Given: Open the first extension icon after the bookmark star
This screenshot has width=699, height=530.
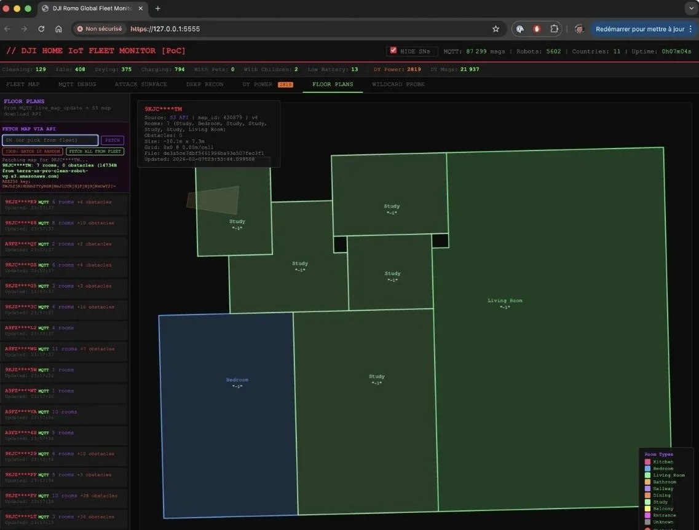Looking at the screenshot, I should click(519, 29).
